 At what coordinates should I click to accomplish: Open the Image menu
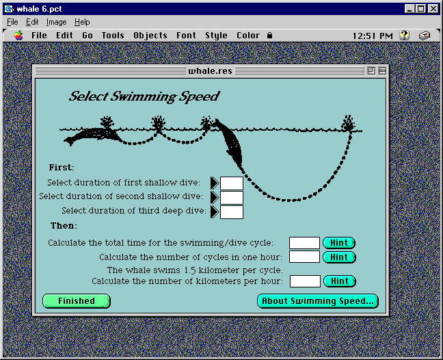pos(57,22)
